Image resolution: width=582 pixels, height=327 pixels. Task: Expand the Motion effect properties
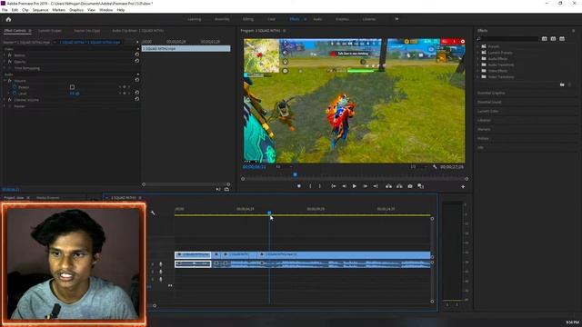coord(5,55)
